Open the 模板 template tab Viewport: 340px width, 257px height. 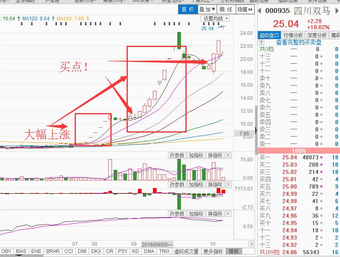[234, 251]
